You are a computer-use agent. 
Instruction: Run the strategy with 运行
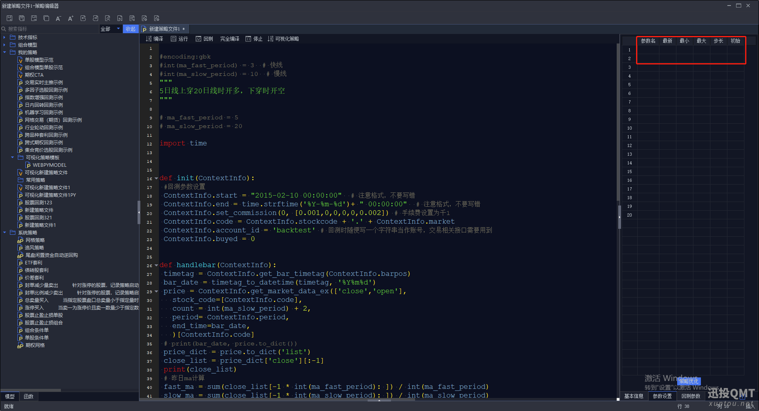179,39
